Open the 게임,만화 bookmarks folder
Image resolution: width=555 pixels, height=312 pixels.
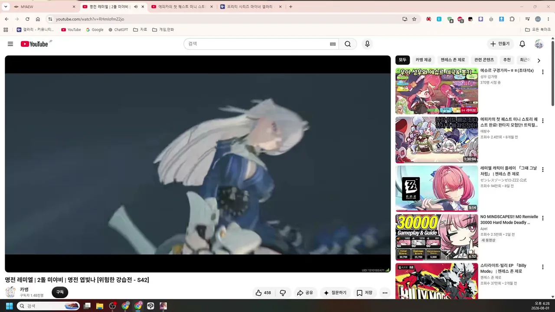pyautogui.click(x=163, y=30)
